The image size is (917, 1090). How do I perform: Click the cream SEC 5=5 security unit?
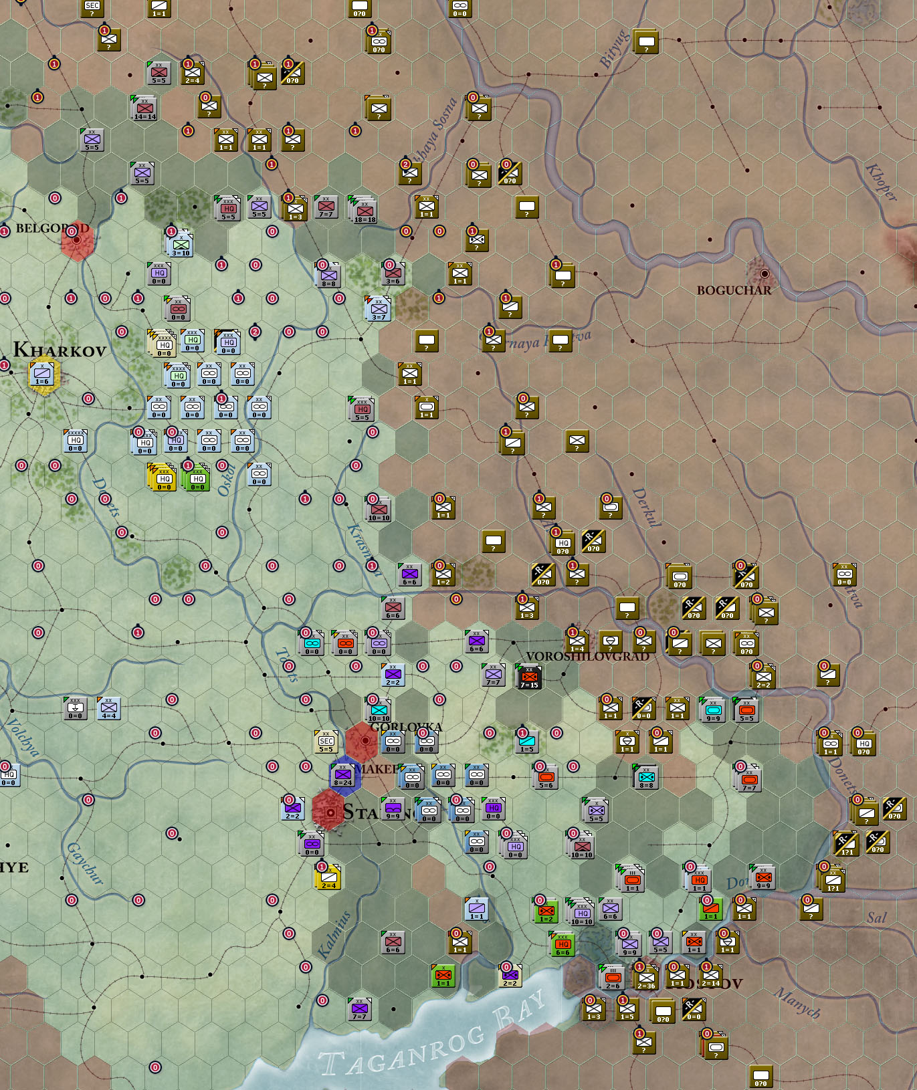pyautogui.click(x=326, y=741)
